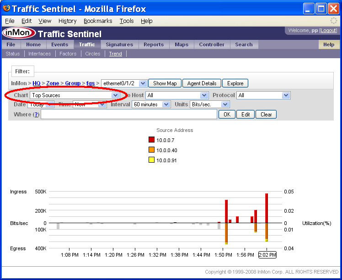Screen dimensions: 342x280
Task: Click the yellow 10.0.0.91 legend swatch
Action: coord(151,160)
